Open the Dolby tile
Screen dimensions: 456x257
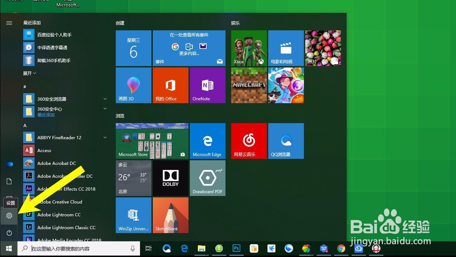[171, 178]
